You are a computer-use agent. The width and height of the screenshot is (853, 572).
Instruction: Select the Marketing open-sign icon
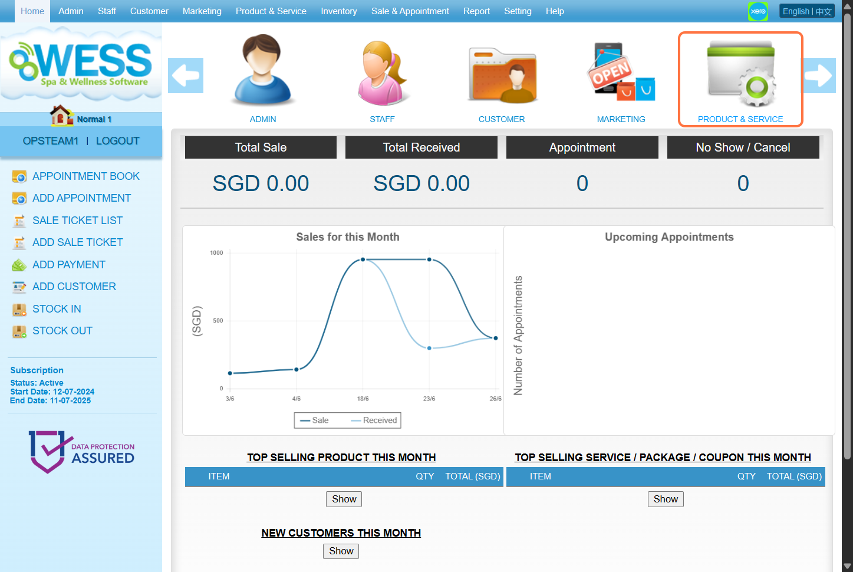point(621,72)
